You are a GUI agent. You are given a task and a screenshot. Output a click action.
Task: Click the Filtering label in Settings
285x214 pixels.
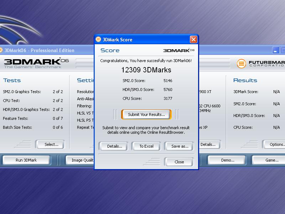click(84, 106)
